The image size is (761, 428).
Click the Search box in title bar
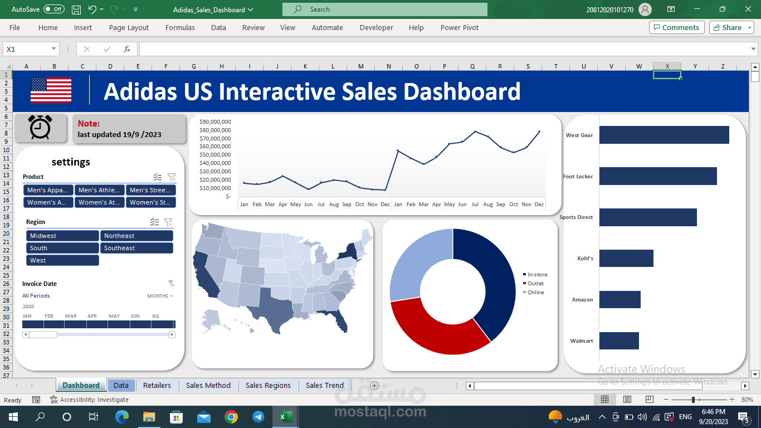(x=385, y=9)
